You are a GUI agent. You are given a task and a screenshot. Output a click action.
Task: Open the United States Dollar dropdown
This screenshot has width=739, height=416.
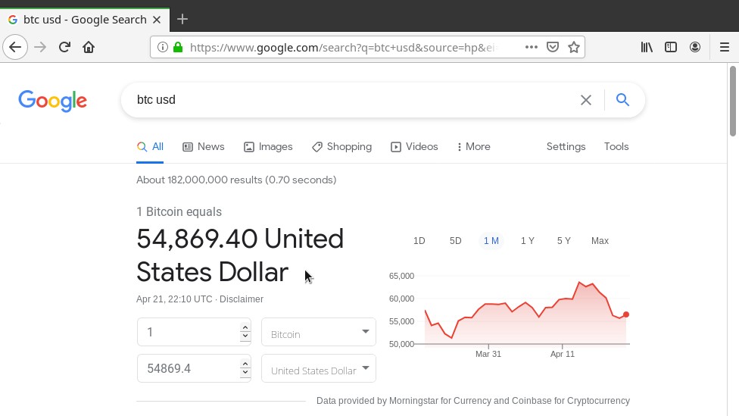(319, 369)
